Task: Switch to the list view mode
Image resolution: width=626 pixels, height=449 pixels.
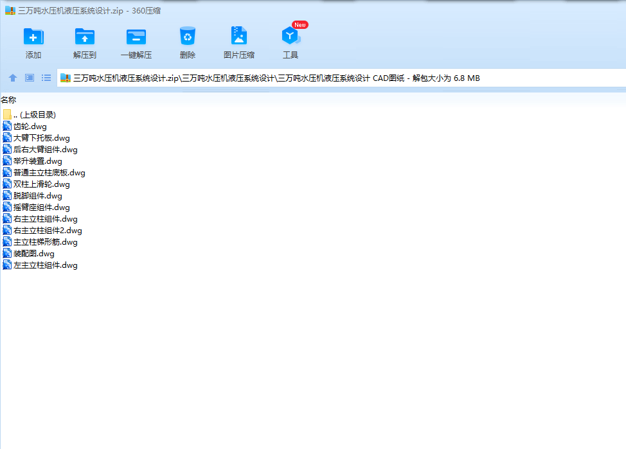Action: point(46,78)
